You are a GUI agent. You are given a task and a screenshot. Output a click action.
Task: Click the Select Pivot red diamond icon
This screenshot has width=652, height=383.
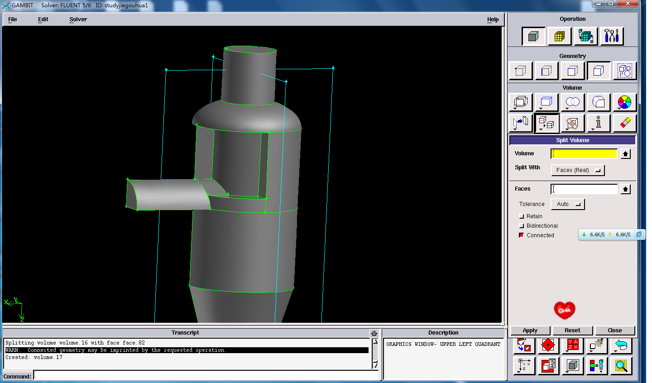pyautogui.click(x=548, y=346)
